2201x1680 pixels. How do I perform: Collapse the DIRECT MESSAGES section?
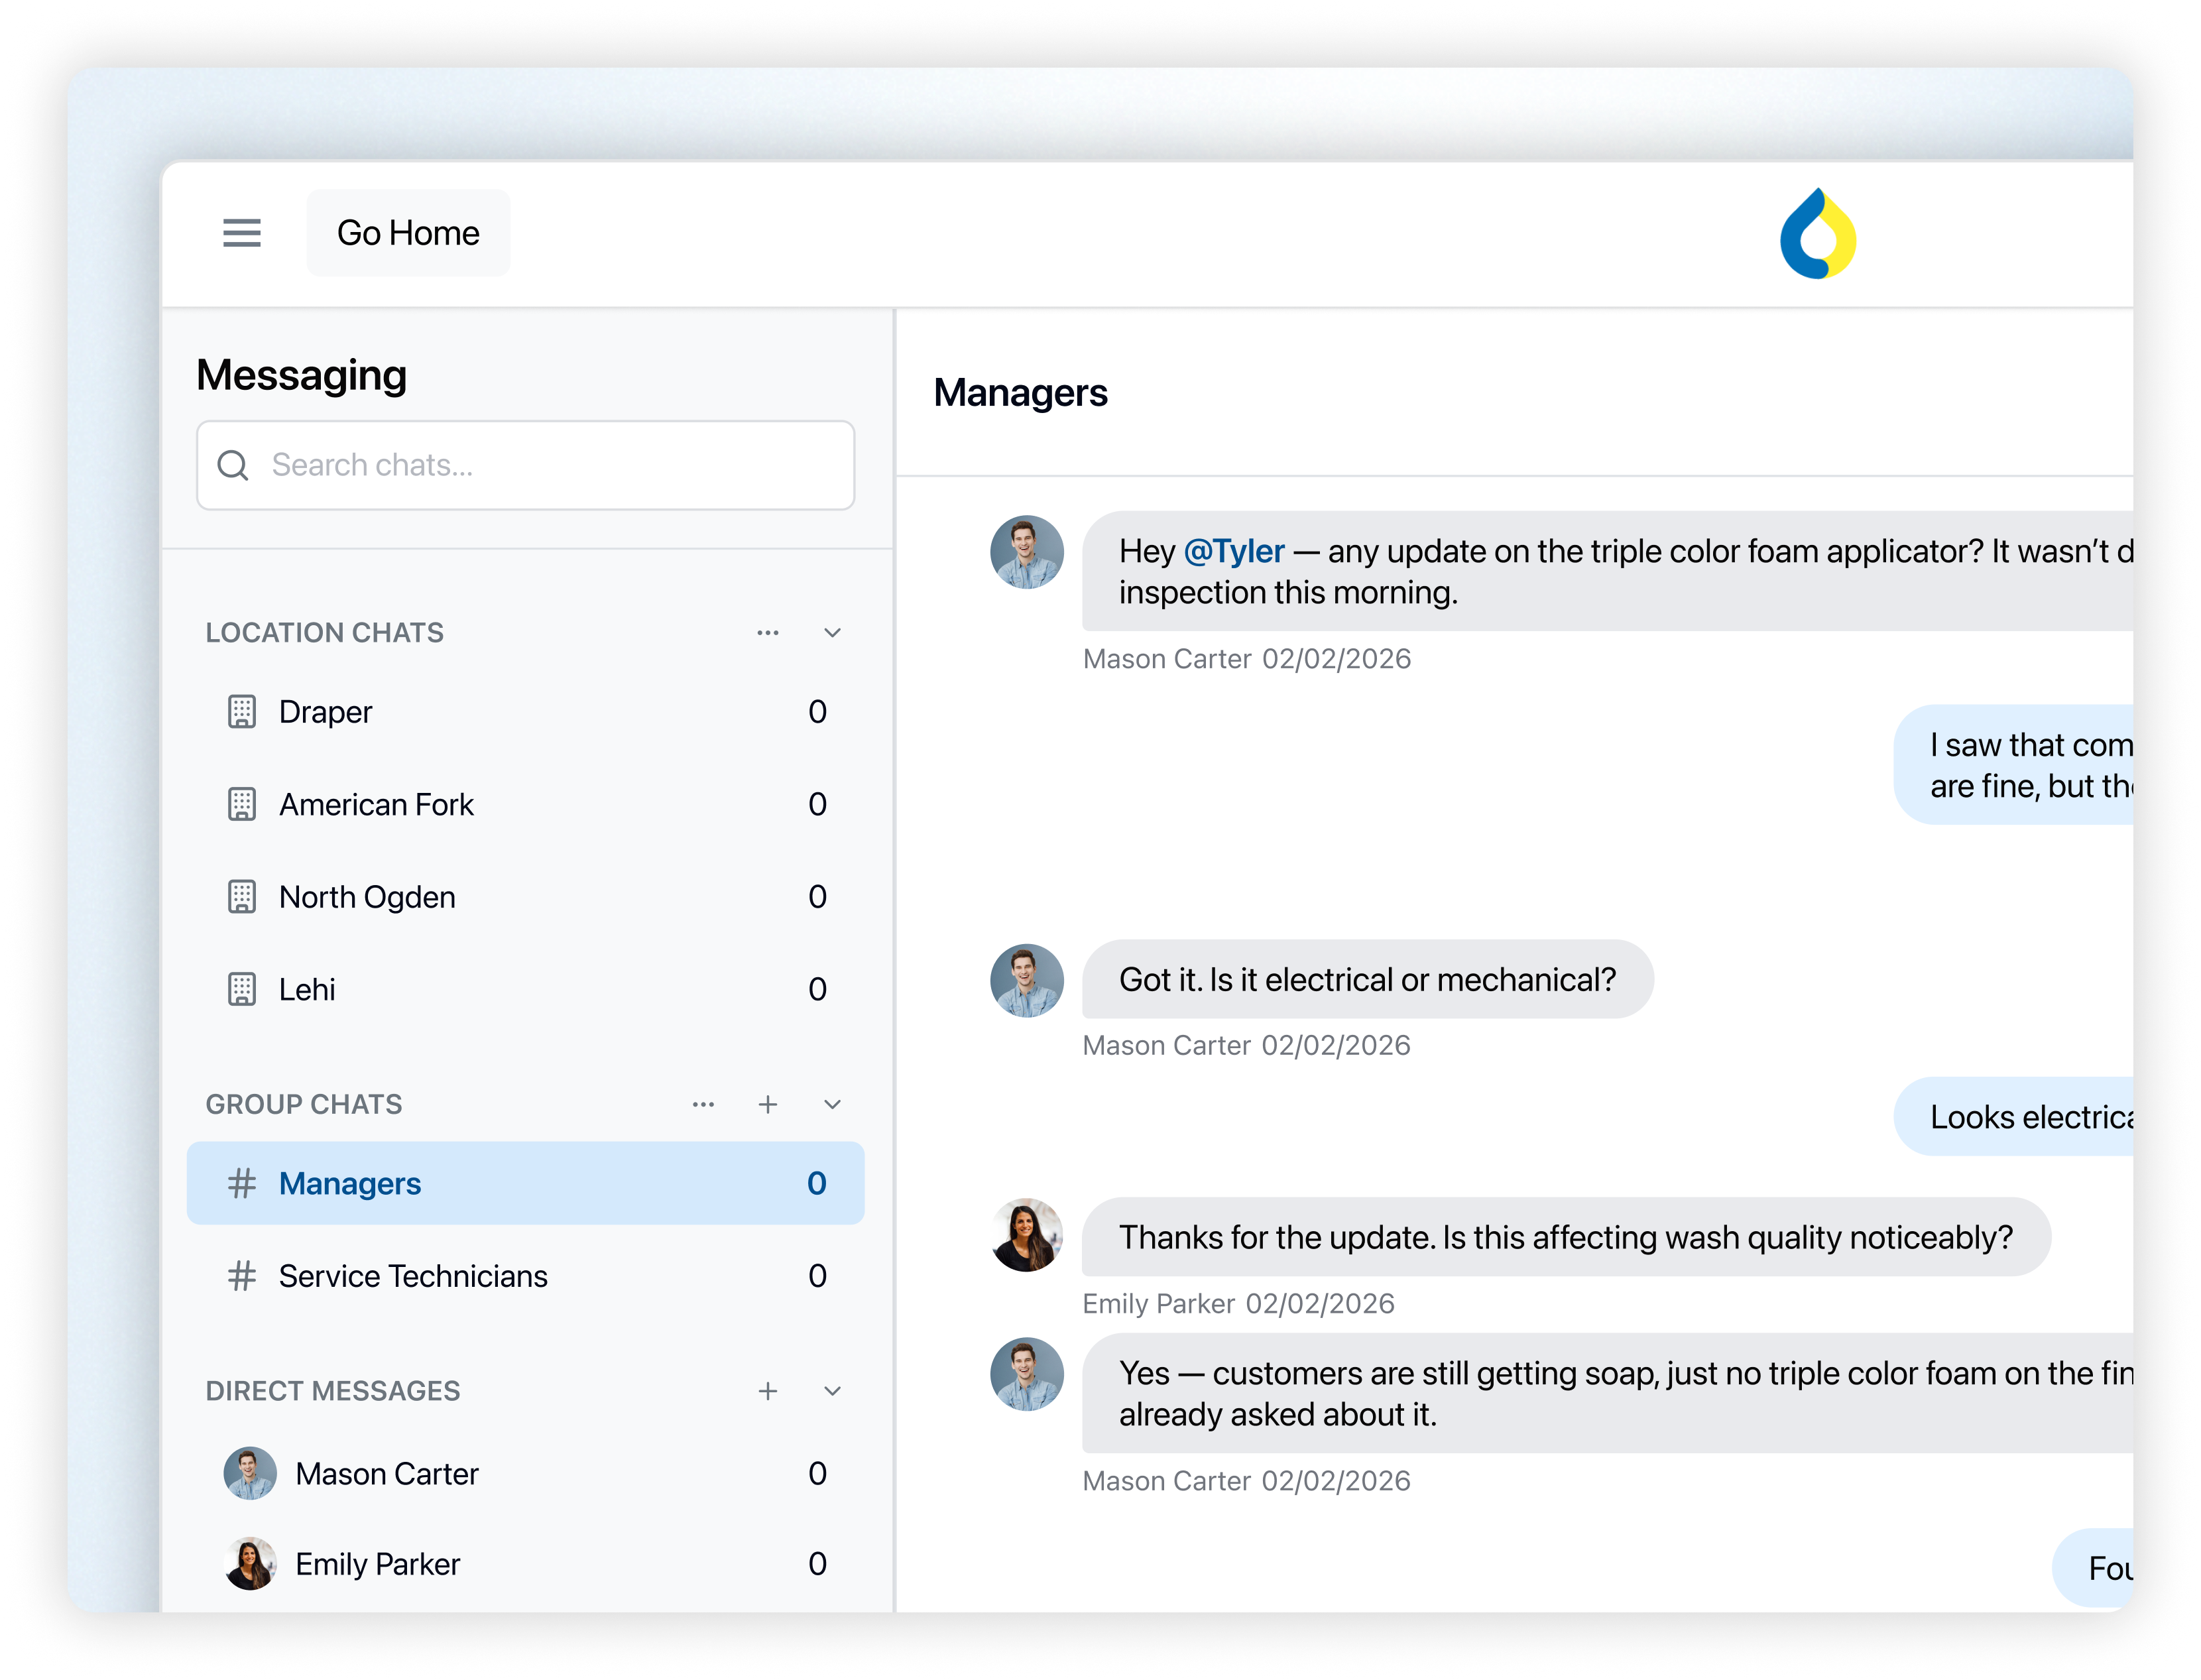point(831,1390)
